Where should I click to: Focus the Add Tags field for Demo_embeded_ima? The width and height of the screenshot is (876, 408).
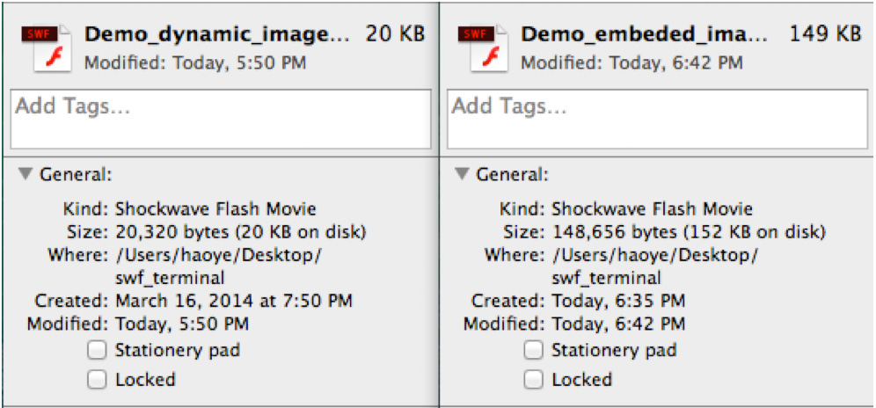pyautogui.click(x=653, y=119)
